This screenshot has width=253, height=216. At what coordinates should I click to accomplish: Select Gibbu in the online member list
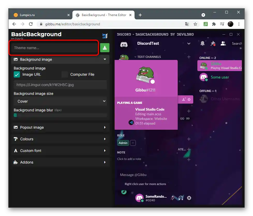(x=220, y=66)
